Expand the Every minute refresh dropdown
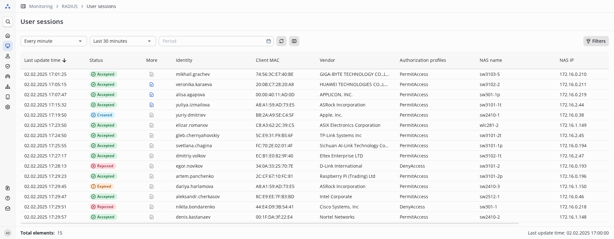The image size is (614, 239). point(54,41)
